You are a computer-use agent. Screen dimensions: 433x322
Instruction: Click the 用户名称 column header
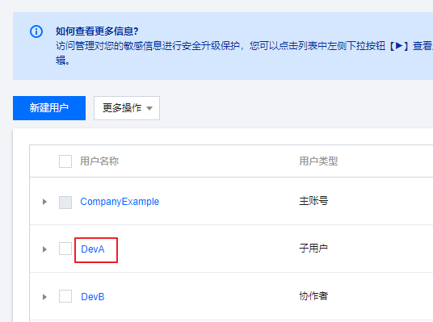tap(99, 161)
